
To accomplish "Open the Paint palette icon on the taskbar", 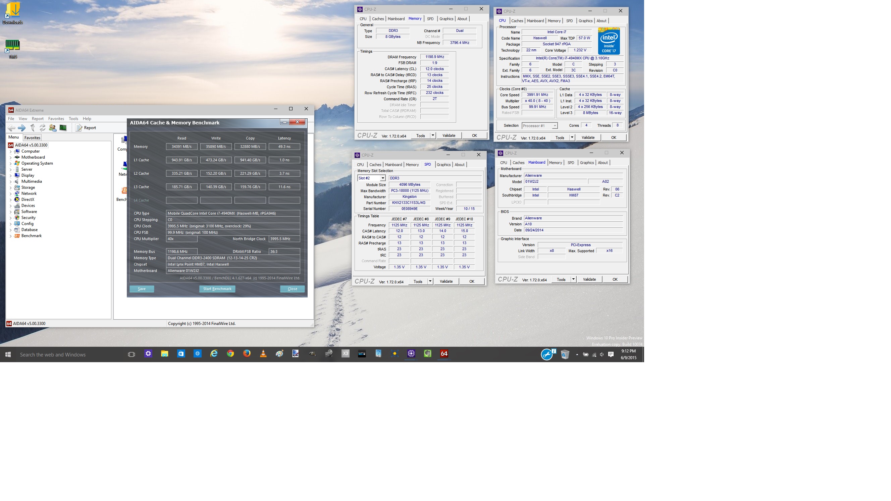I will [x=279, y=354].
